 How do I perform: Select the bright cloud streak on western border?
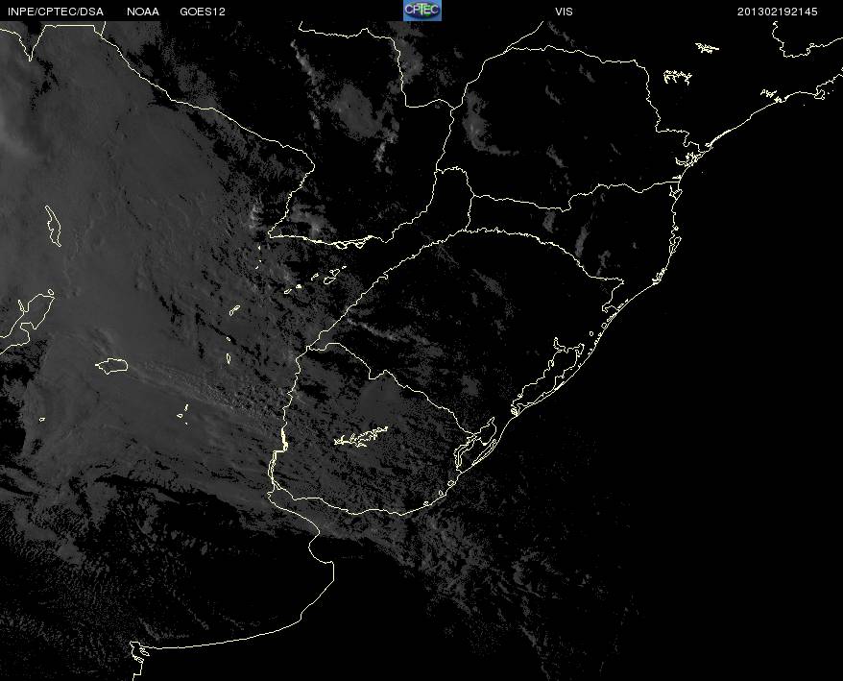coord(257,216)
